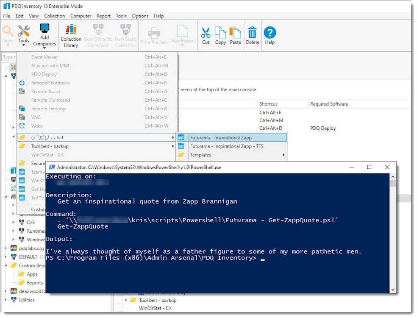Open the Edit menu
The width and height of the screenshot is (417, 318).
tap(19, 16)
